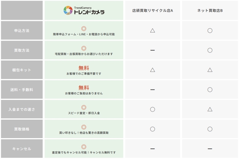Click double-circle icon in 申込方法 row
This screenshot has height=159, width=239.
(x=84, y=29)
